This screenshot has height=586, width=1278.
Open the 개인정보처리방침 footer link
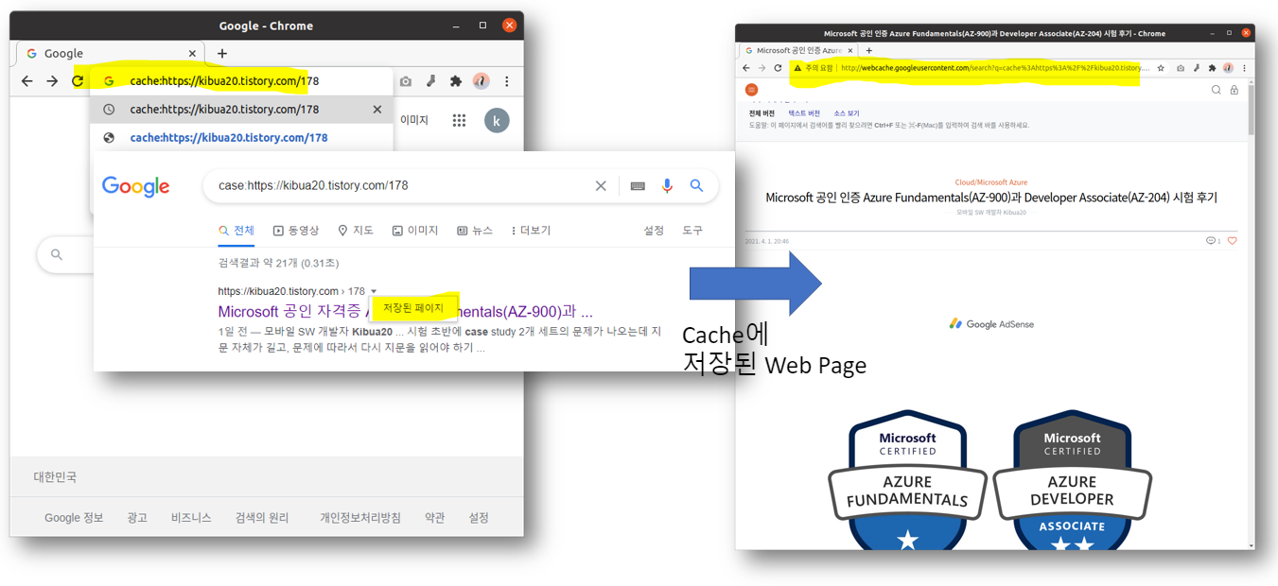pyautogui.click(x=360, y=518)
